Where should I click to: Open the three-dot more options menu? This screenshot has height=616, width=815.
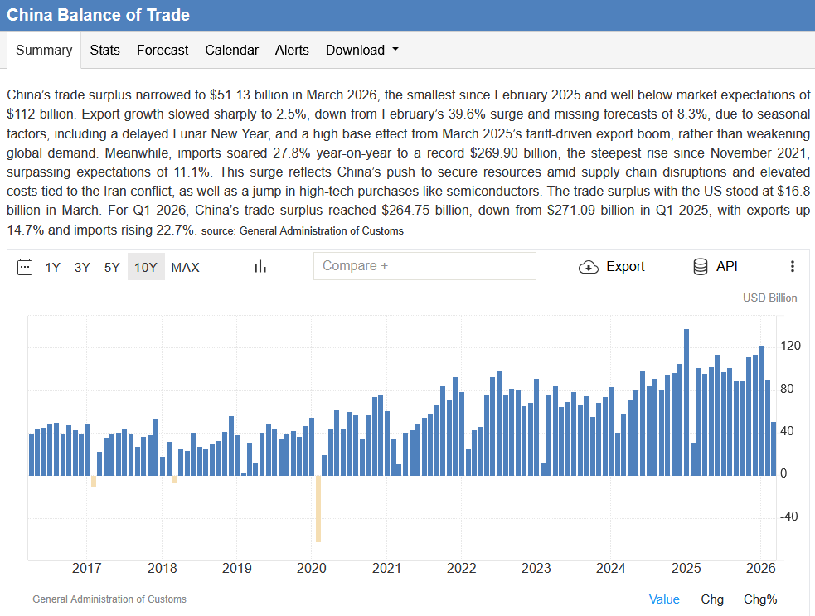pyautogui.click(x=792, y=267)
